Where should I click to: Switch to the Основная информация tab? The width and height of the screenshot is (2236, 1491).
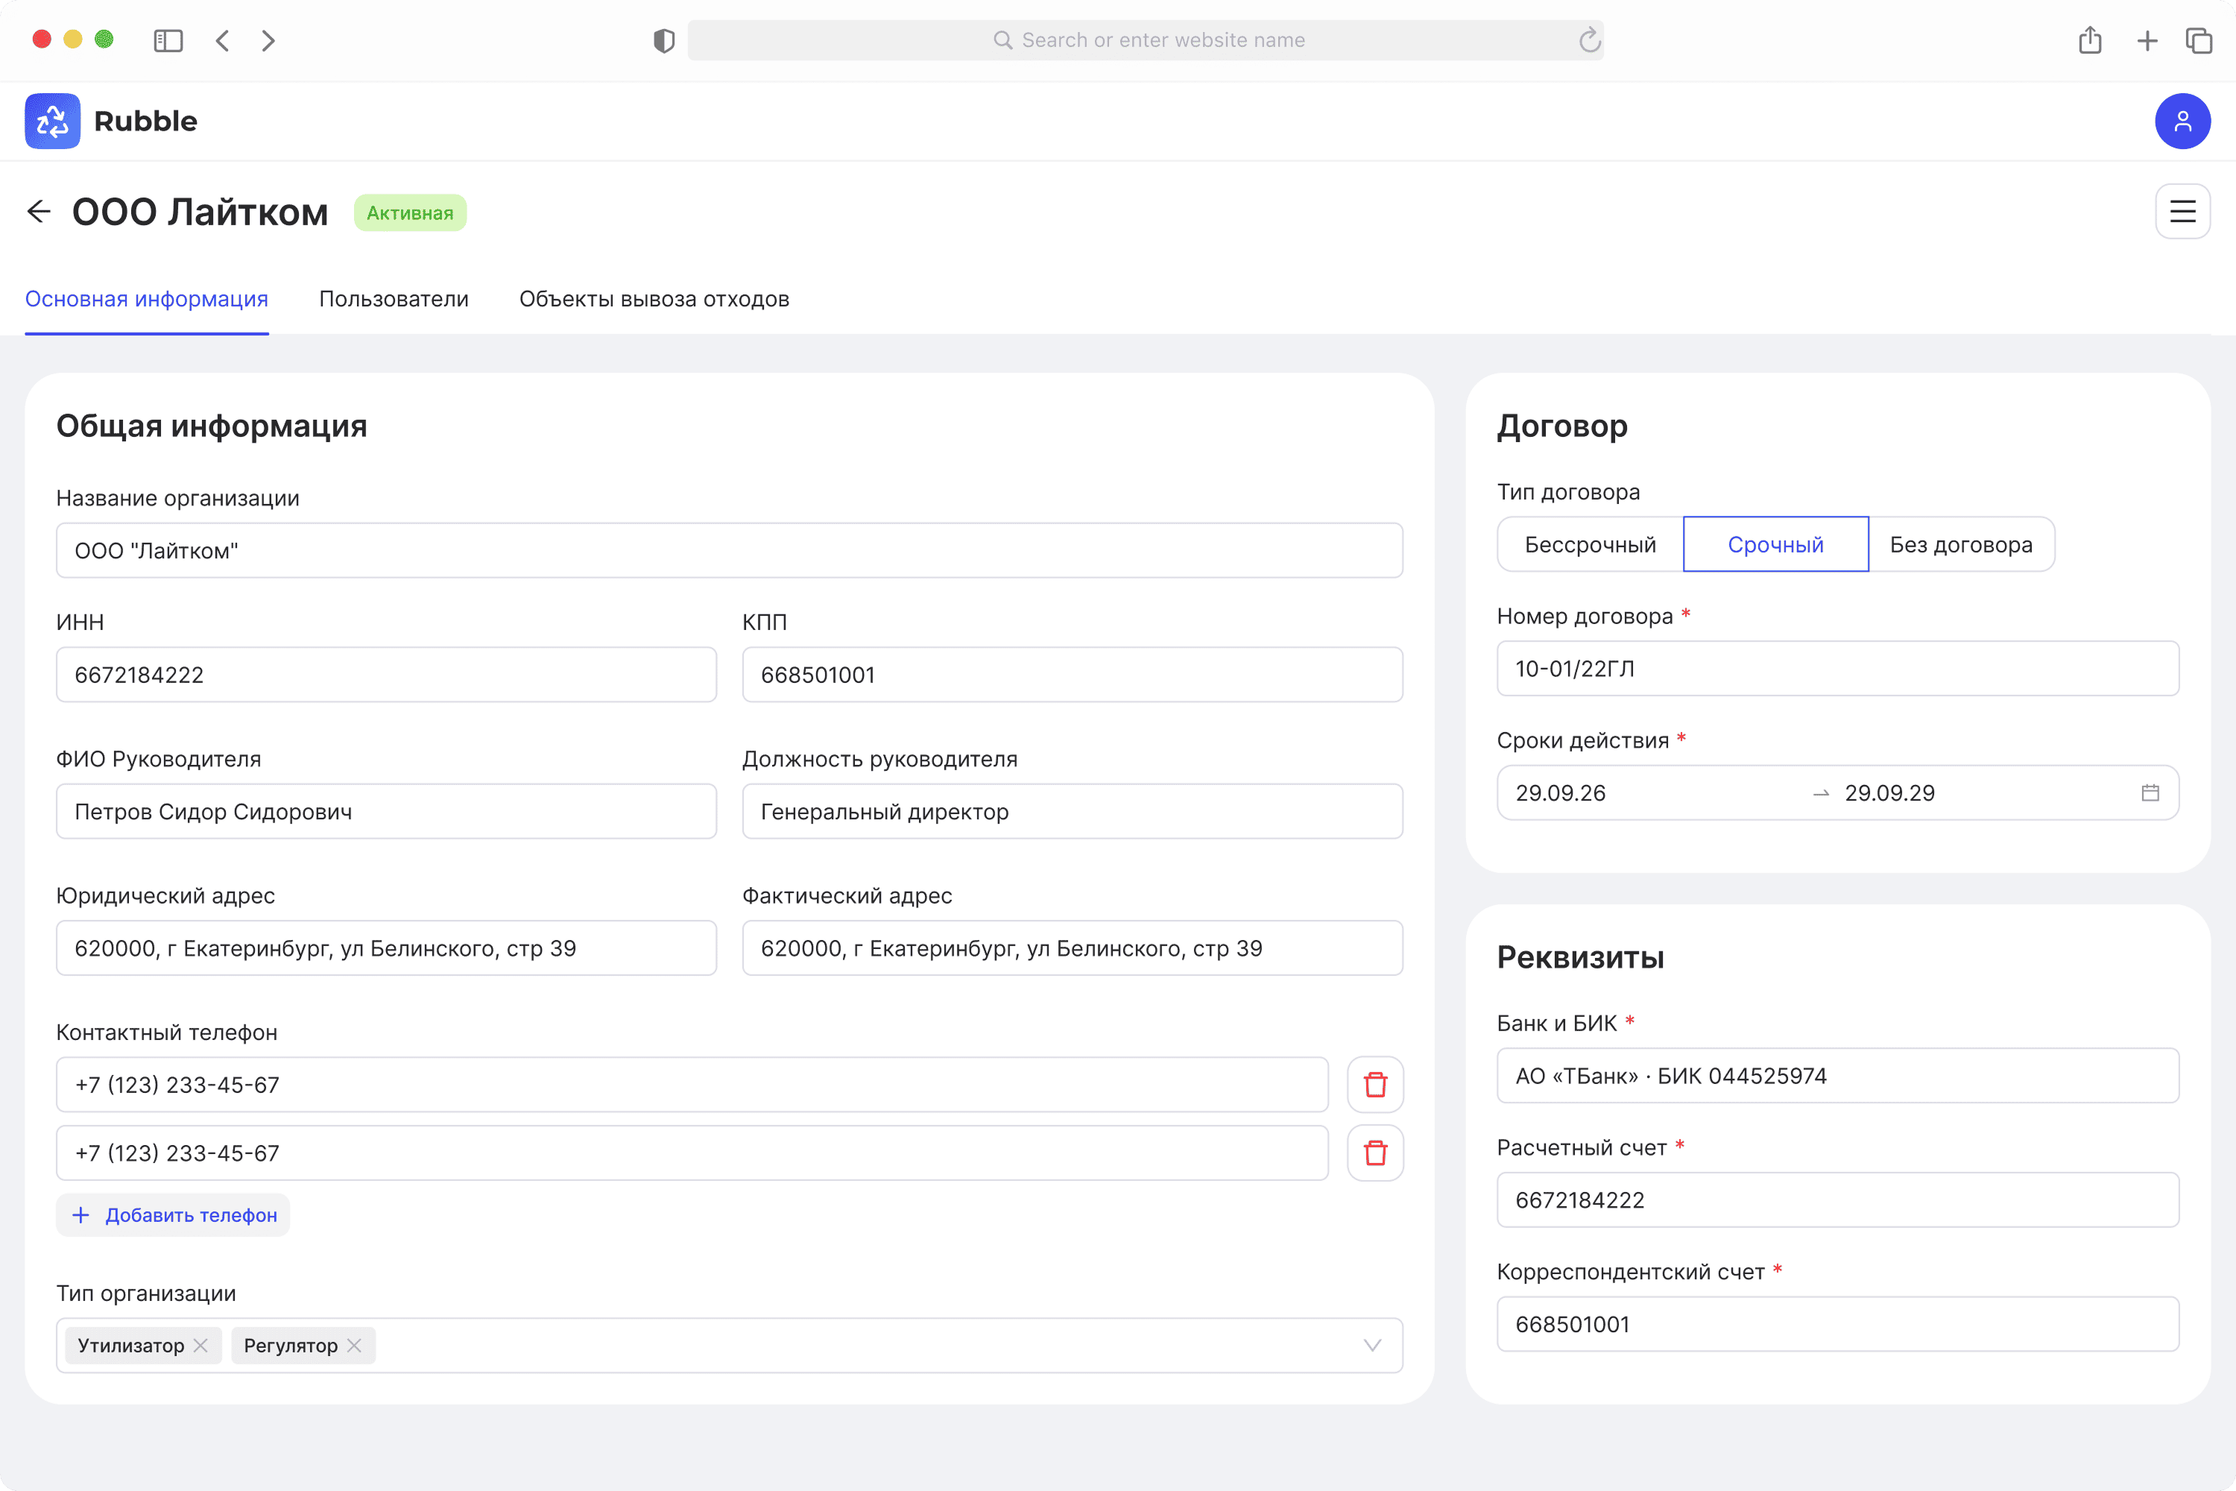pos(146,299)
